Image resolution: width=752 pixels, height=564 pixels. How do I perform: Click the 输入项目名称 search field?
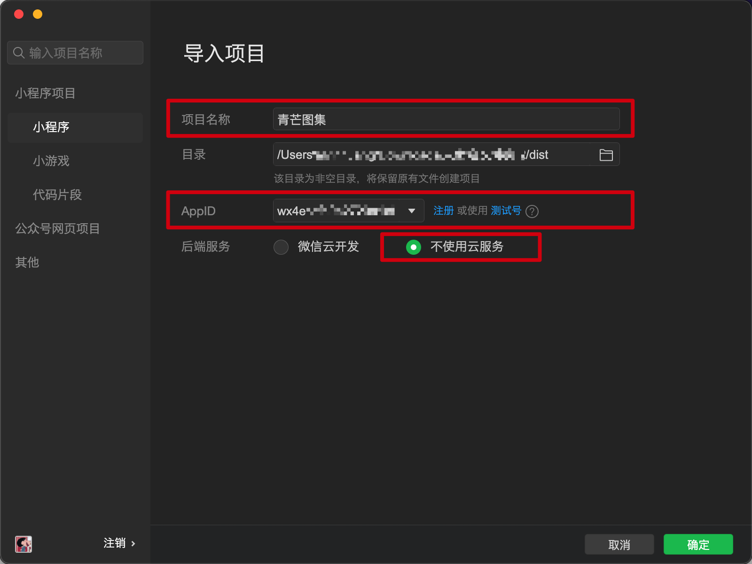click(75, 53)
